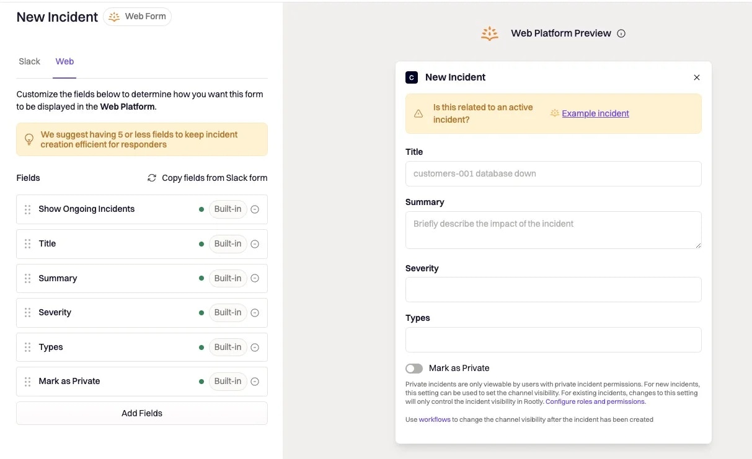Viewport: 752px width, 459px height.
Task: Select the Web tab
Action: tap(64, 61)
